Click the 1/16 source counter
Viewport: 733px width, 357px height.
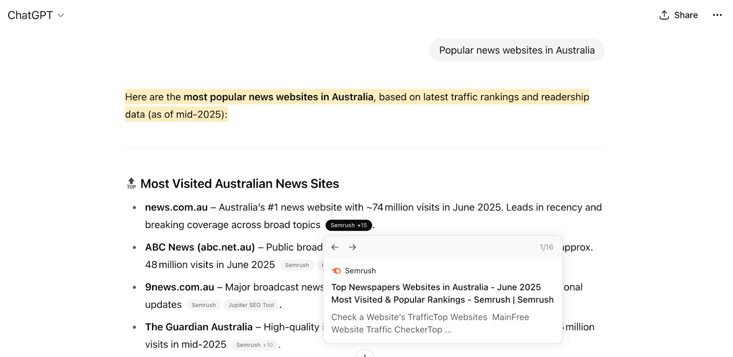pos(546,247)
